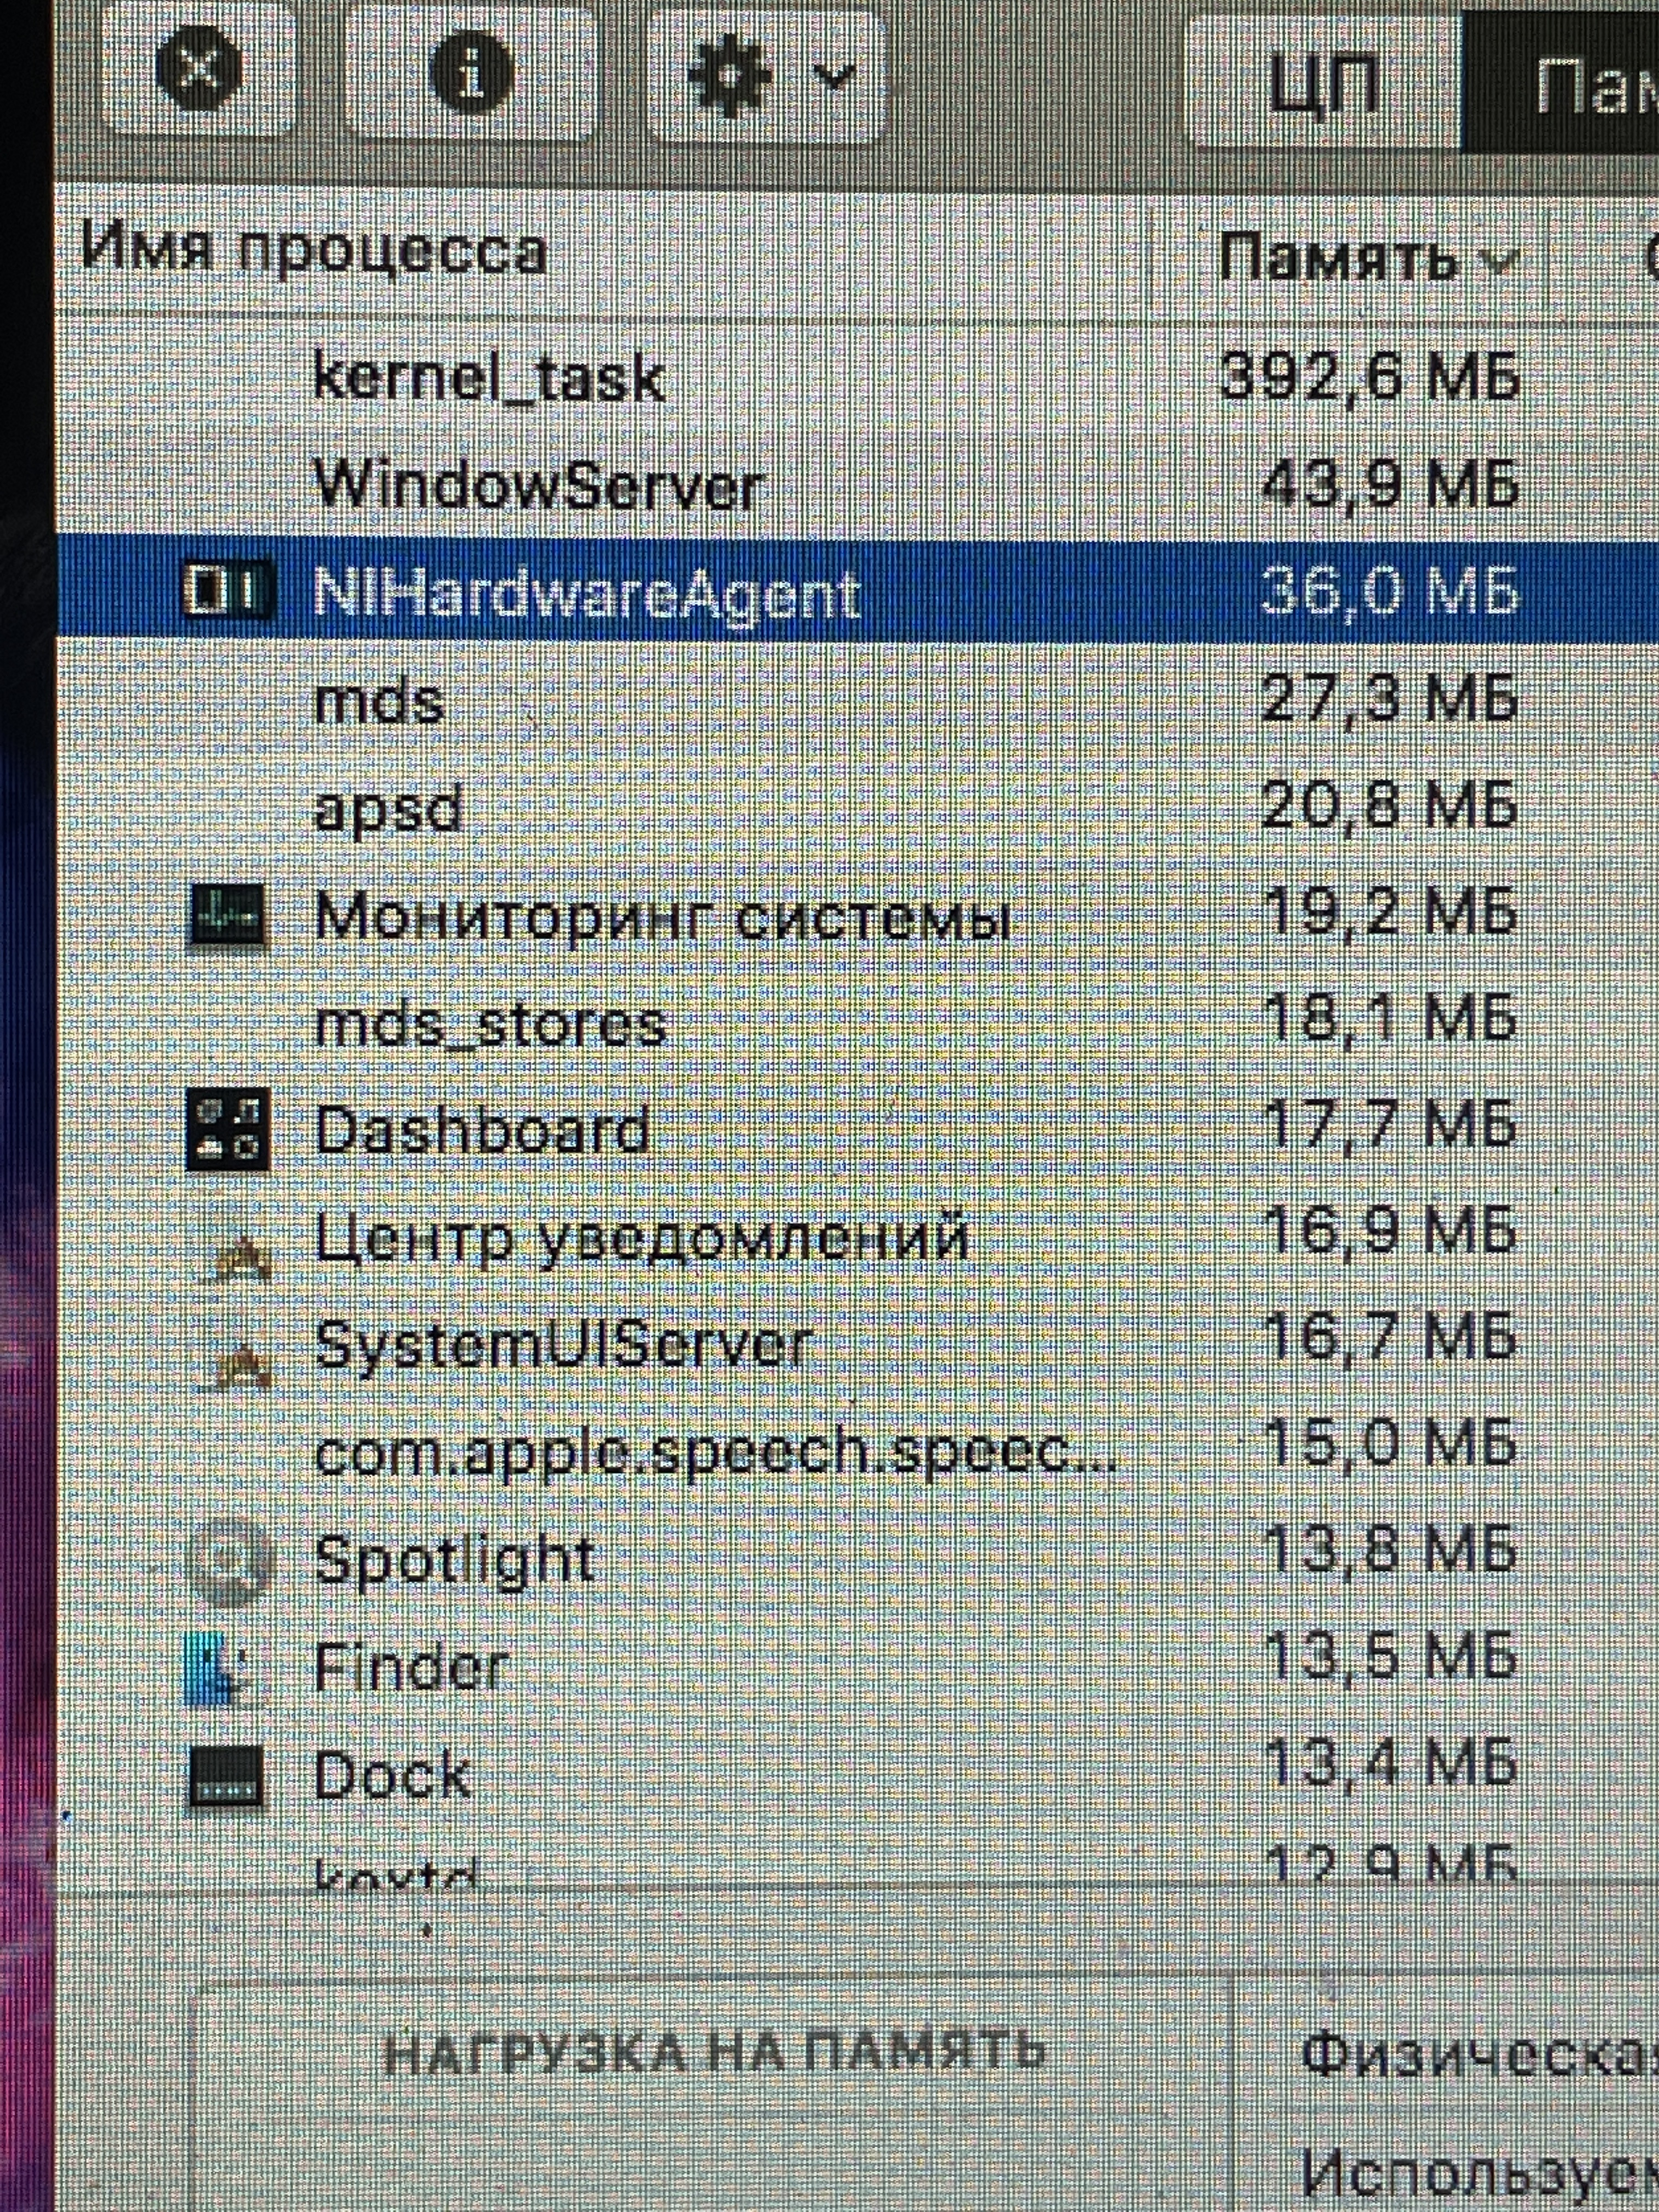Click the Dock process icon
Screen dimensions: 1659x2212
227,1776
